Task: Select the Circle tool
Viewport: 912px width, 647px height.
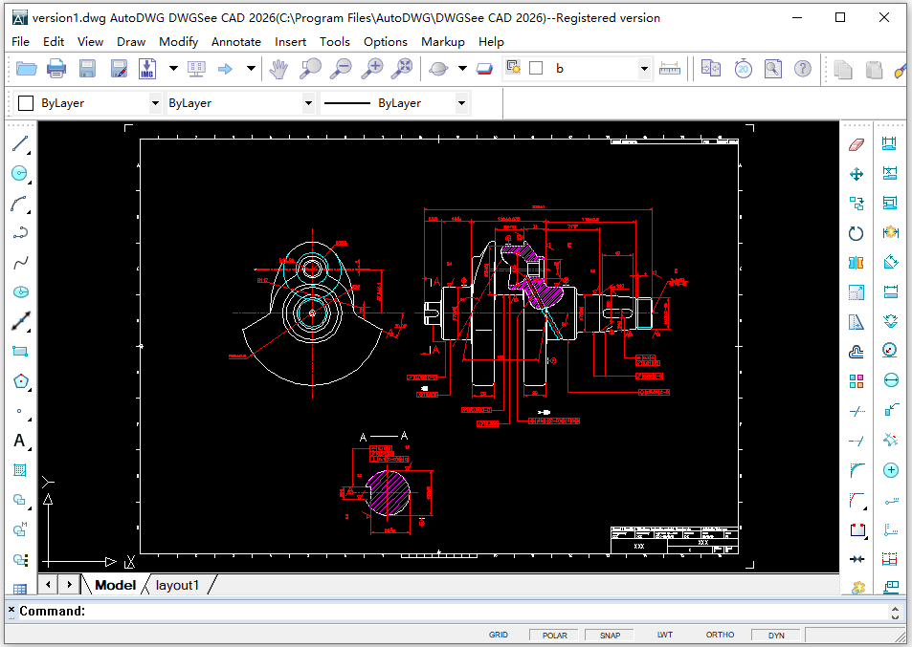Action: 21,173
